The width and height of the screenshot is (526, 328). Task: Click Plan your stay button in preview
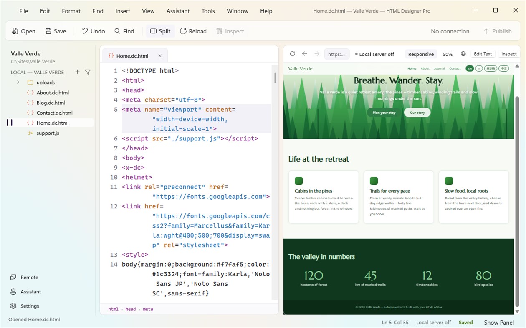coord(384,113)
